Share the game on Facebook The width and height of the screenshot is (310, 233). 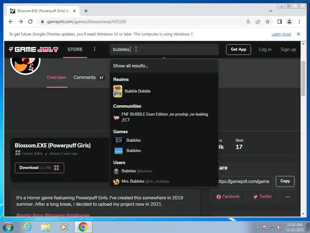tap(228, 197)
